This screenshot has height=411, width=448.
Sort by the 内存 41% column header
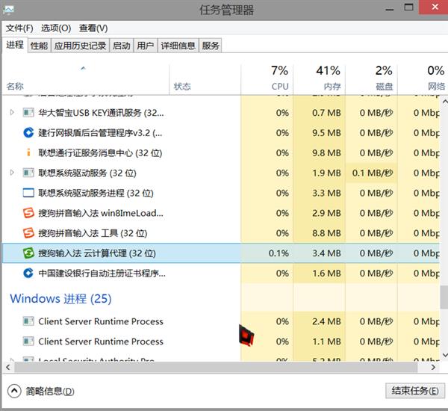[x=319, y=78]
